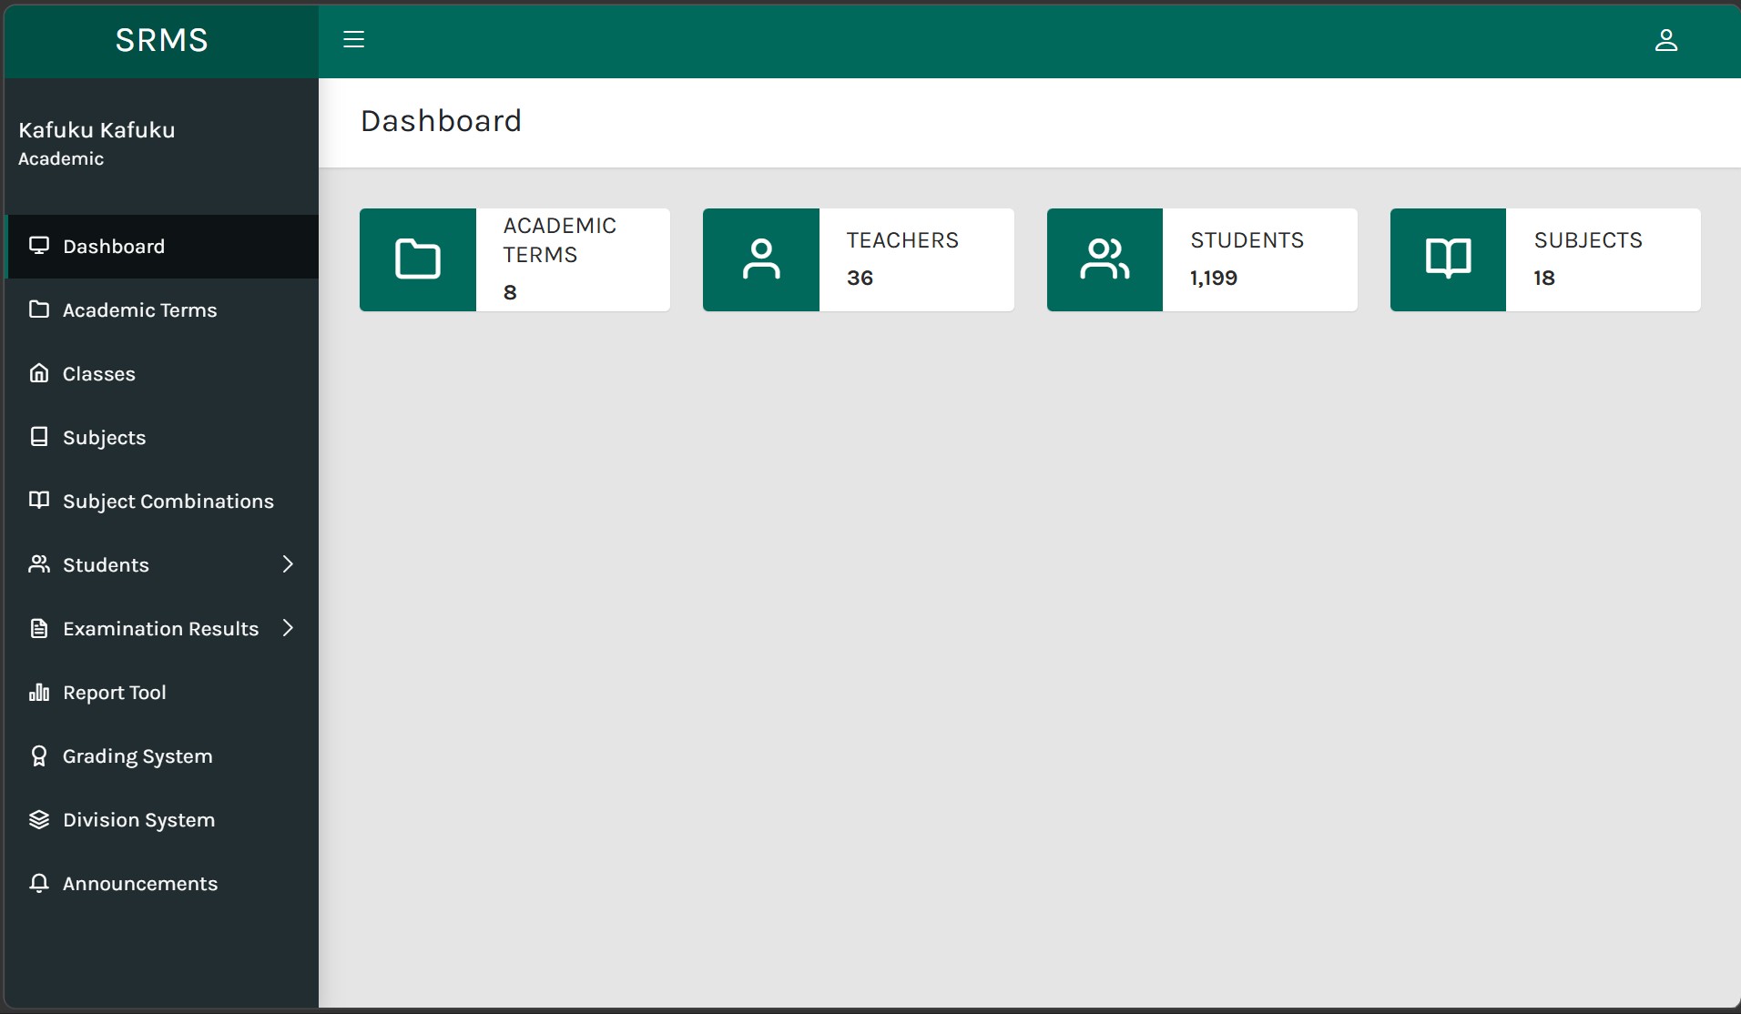This screenshot has width=1741, height=1014.
Task: Click the Report Tool bar-chart icon
Action: pos(39,692)
